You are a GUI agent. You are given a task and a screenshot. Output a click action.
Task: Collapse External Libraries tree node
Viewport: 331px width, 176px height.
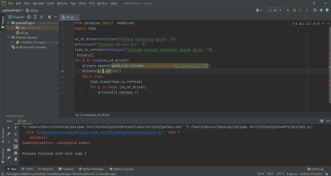(8, 37)
